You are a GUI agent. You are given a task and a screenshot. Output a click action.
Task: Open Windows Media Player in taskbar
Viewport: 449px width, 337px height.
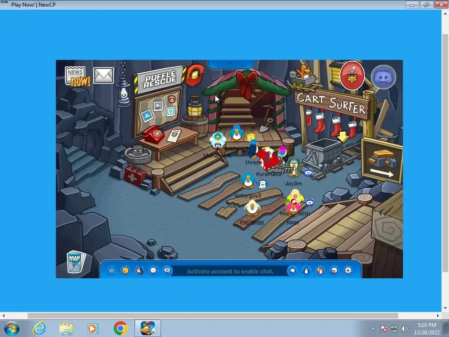pos(93,328)
